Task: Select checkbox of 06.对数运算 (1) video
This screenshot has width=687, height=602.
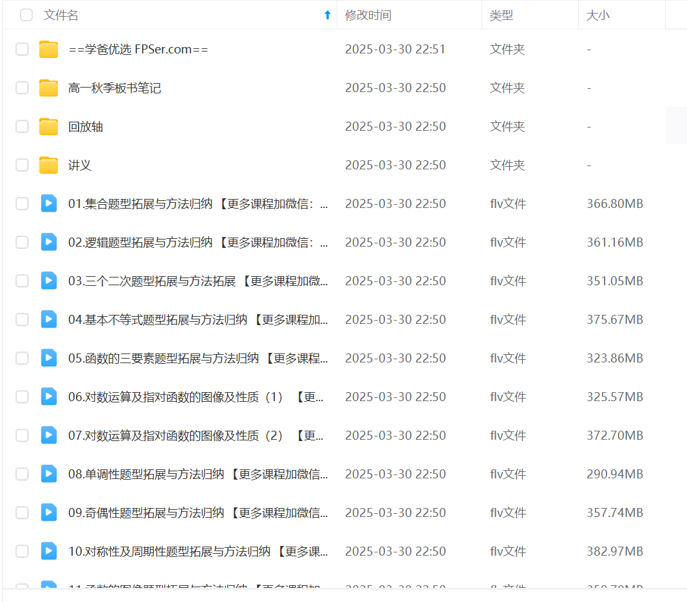Action: click(x=22, y=397)
